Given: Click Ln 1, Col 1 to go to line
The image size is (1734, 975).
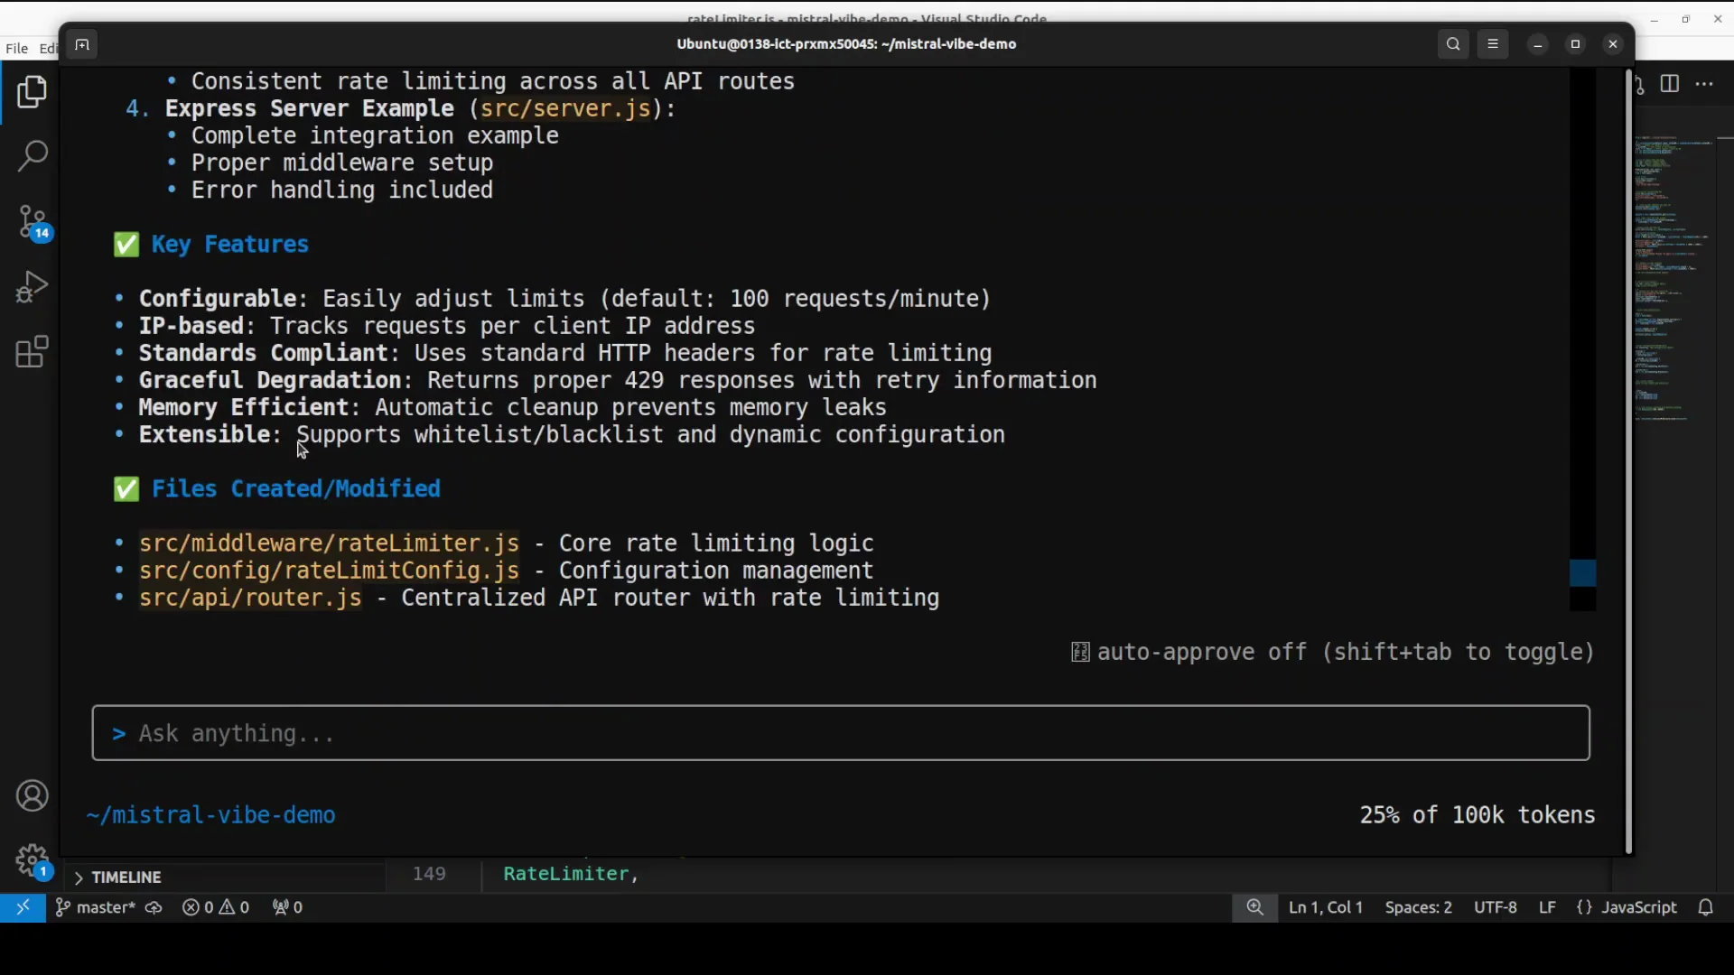Looking at the screenshot, I should (1326, 907).
